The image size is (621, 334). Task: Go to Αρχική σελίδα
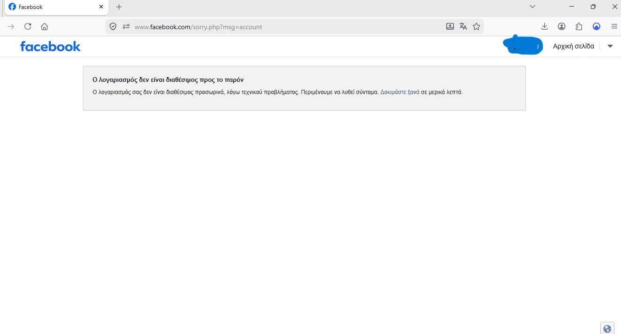(573, 46)
